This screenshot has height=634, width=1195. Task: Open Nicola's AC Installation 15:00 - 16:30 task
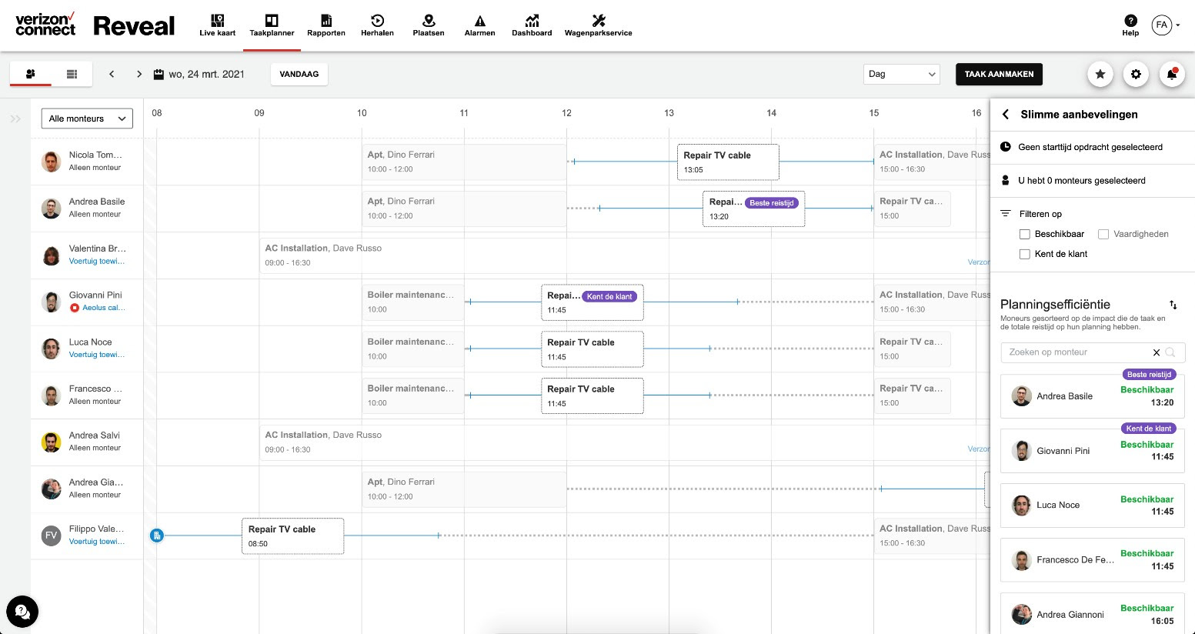point(932,162)
